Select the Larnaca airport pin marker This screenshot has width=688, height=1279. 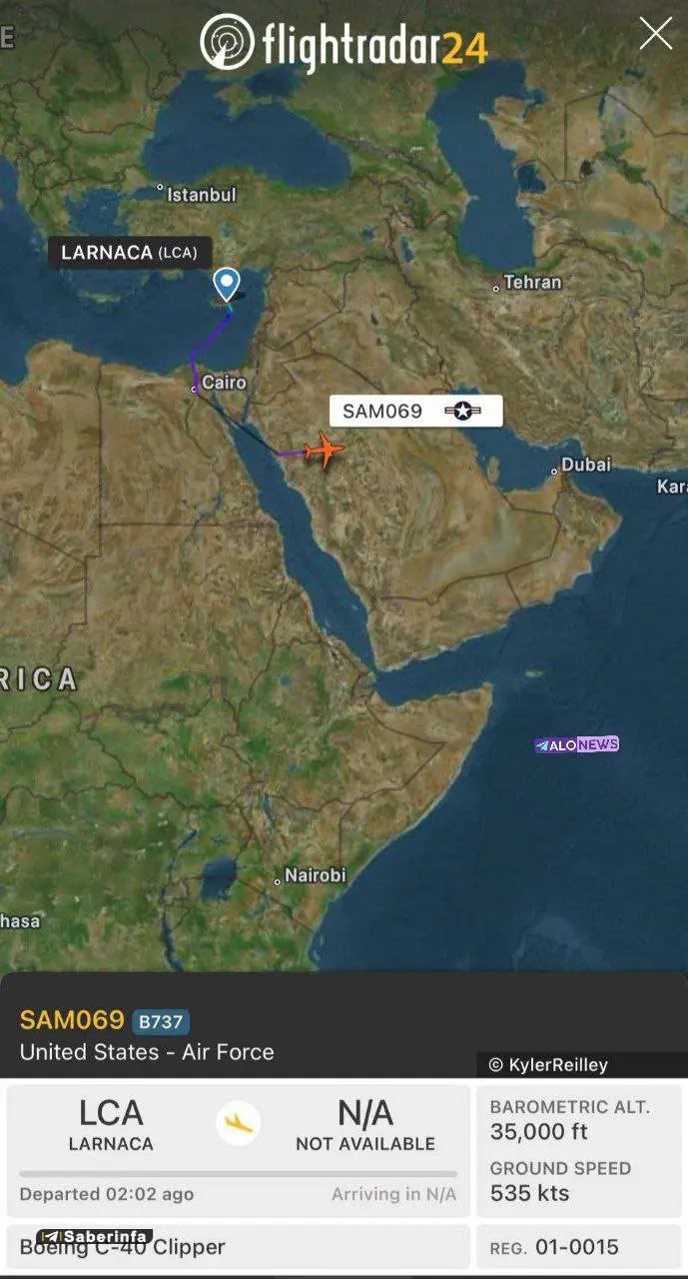[x=227, y=285]
